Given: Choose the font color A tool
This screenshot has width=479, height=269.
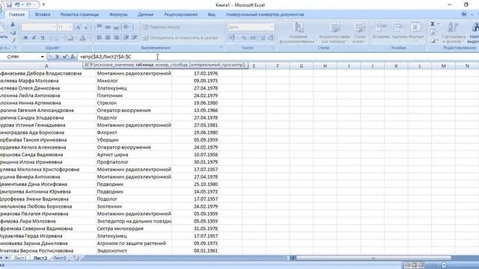Looking at the screenshot, I should 82,38.
